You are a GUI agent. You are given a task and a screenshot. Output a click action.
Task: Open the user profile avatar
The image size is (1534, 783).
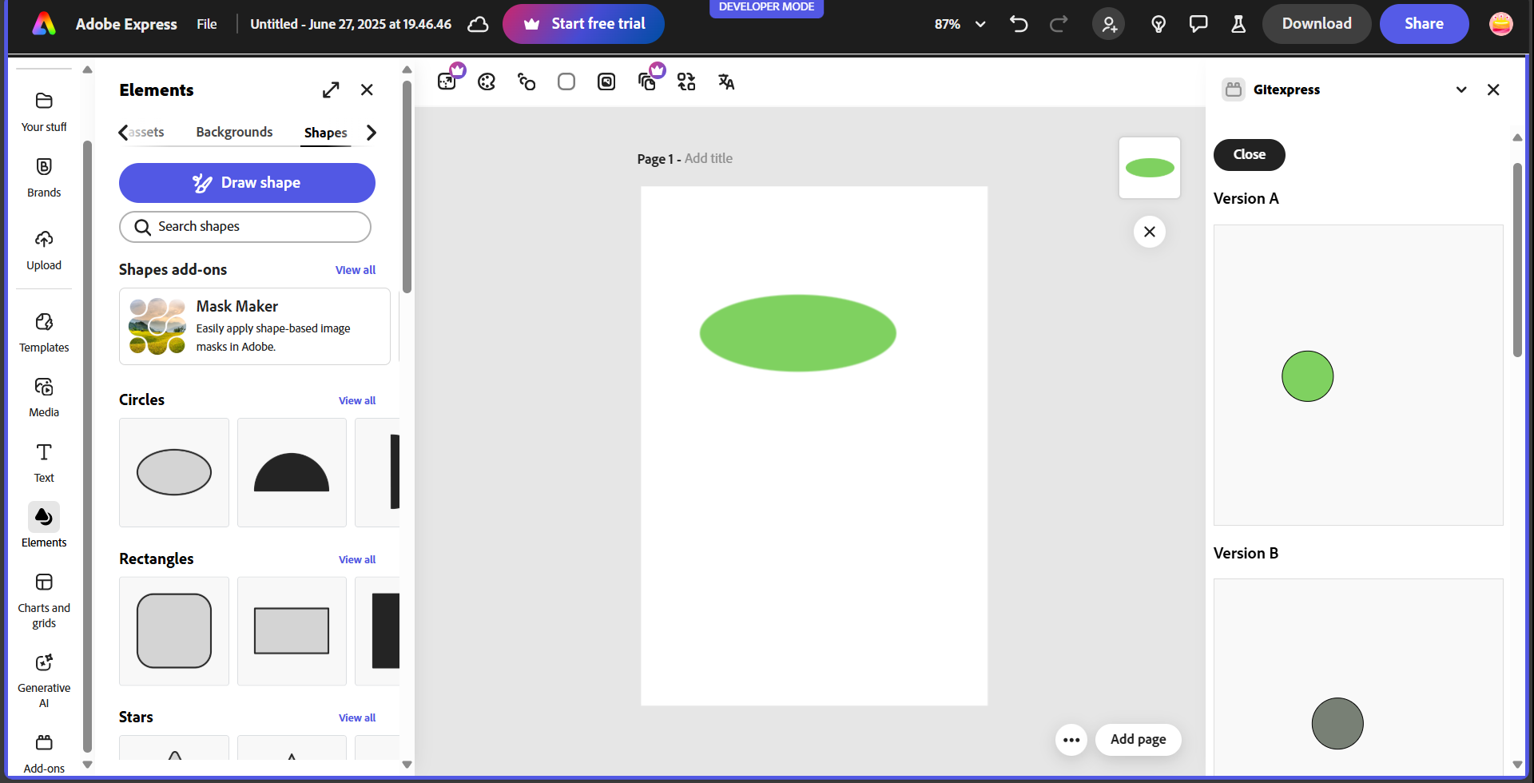pyautogui.click(x=1501, y=24)
